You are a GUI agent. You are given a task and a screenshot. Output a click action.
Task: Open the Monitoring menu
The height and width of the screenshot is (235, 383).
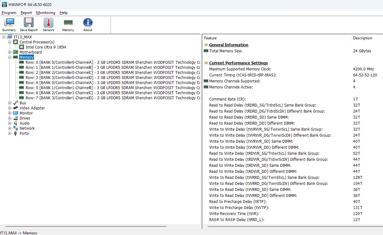pos(46,13)
